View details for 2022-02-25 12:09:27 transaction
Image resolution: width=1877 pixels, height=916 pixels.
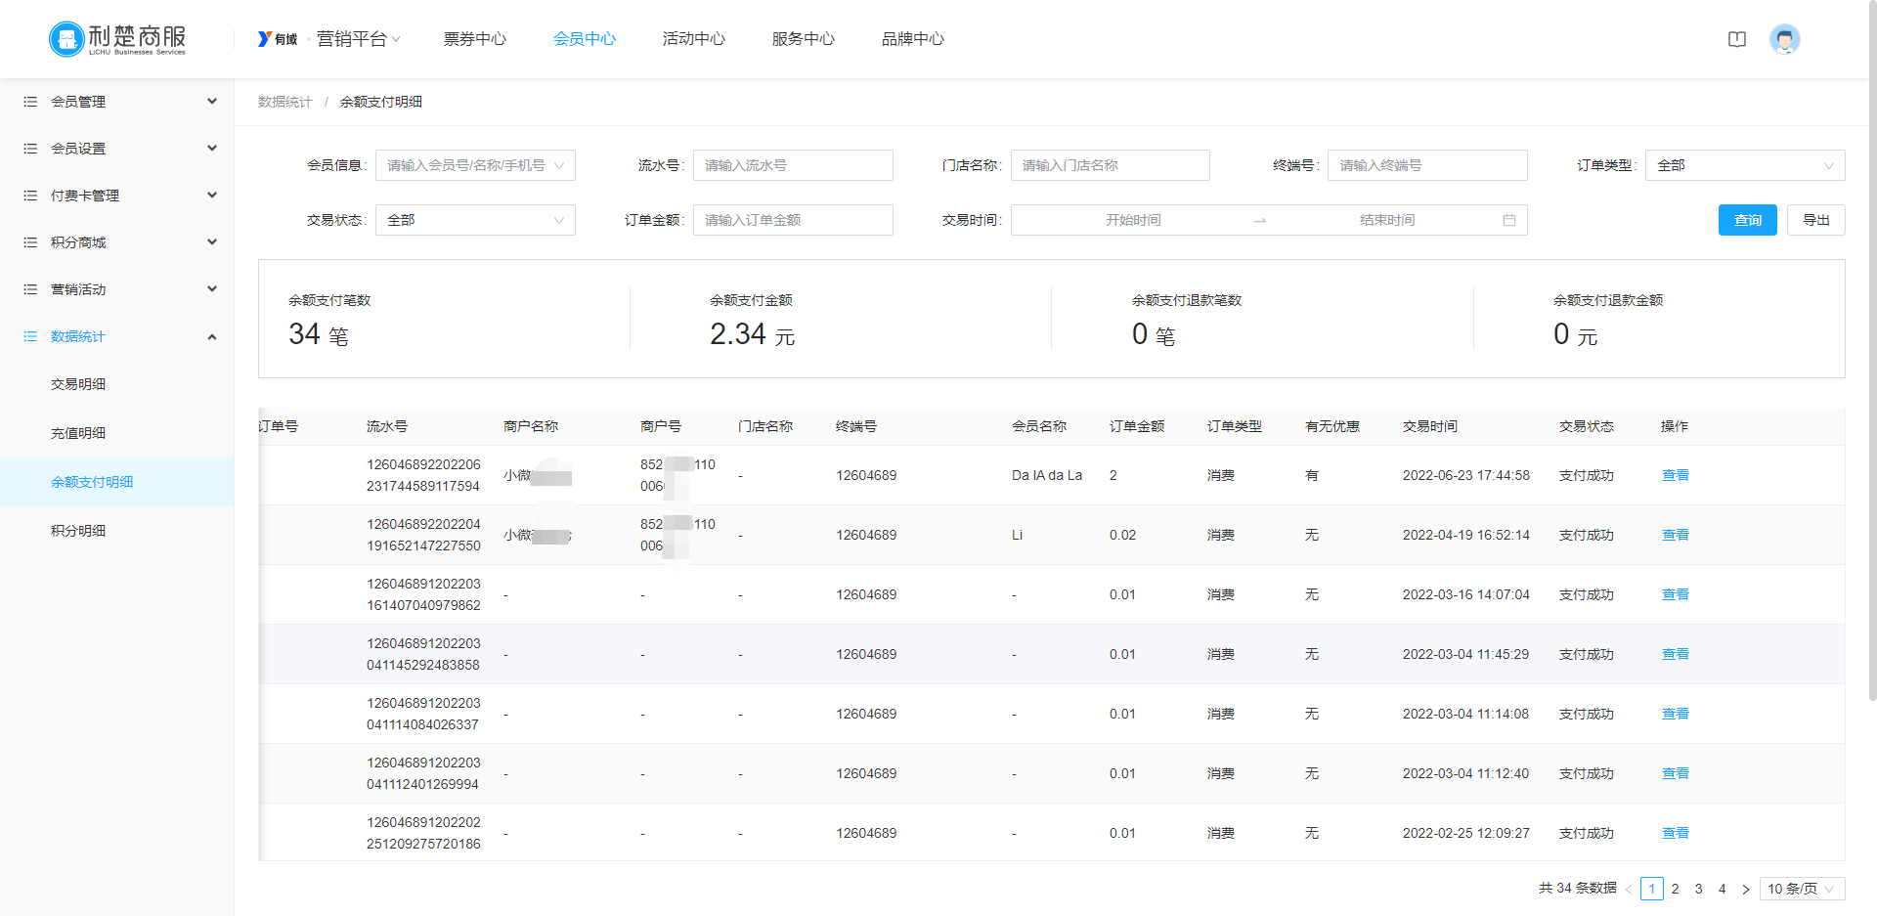[x=1676, y=833]
